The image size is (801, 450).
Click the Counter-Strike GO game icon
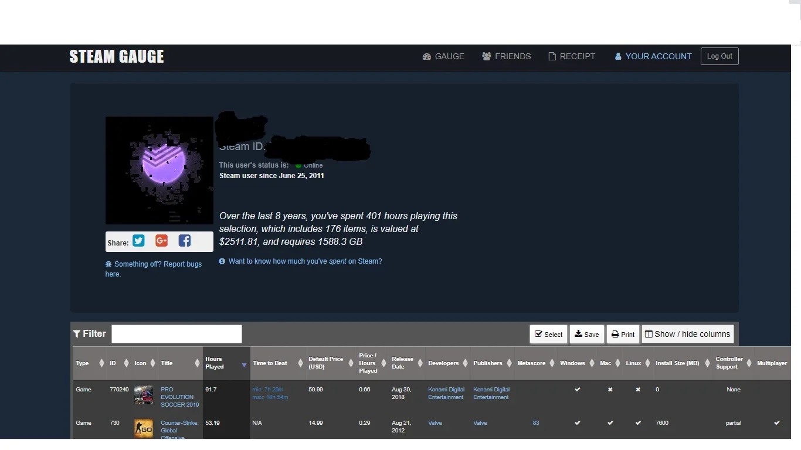(144, 428)
